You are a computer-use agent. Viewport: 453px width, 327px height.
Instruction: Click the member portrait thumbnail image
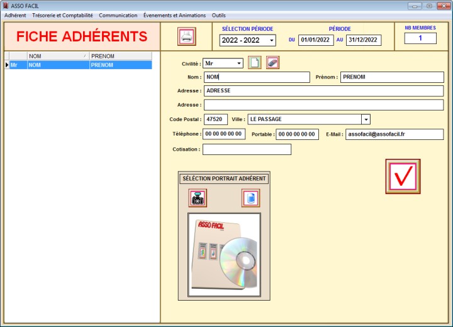click(224, 254)
